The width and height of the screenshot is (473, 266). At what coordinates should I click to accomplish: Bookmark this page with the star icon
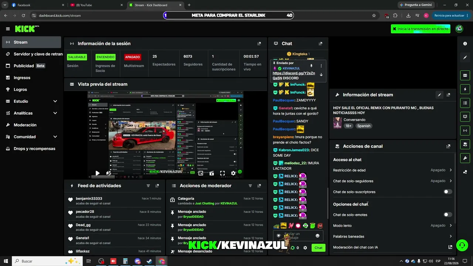coord(374,16)
